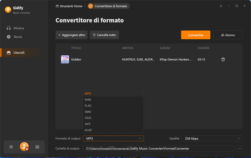This screenshot has height=158, width=251.
Task: Click the orange convert icon in breadcrumb
Action: pos(90,6)
